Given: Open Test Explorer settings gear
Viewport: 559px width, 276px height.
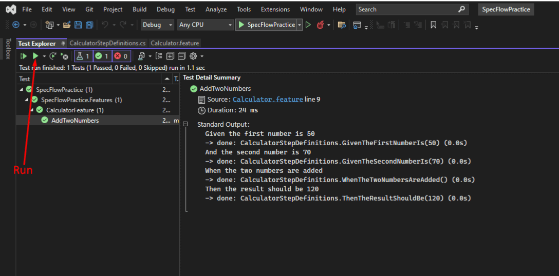Looking at the screenshot, I should [193, 56].
